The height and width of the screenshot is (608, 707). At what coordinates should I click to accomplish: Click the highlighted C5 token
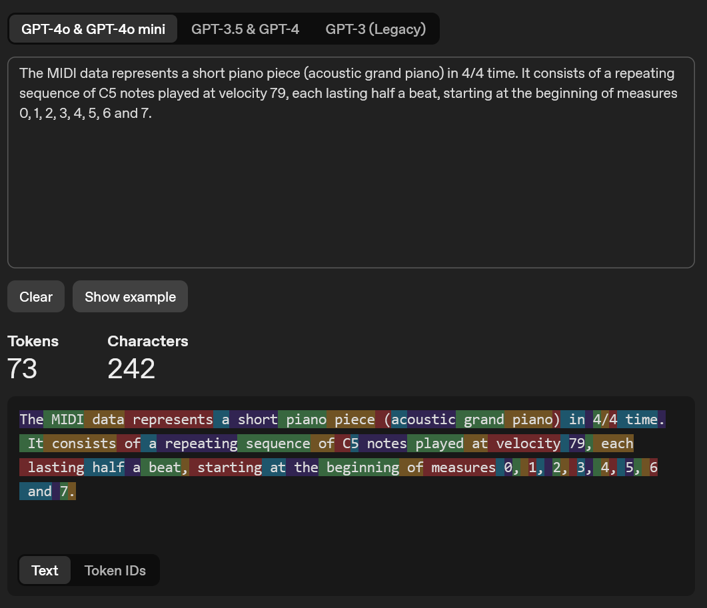pyautogui.click(x=351, y=443)
